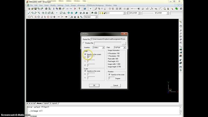Click the Position File browse button

123,43
